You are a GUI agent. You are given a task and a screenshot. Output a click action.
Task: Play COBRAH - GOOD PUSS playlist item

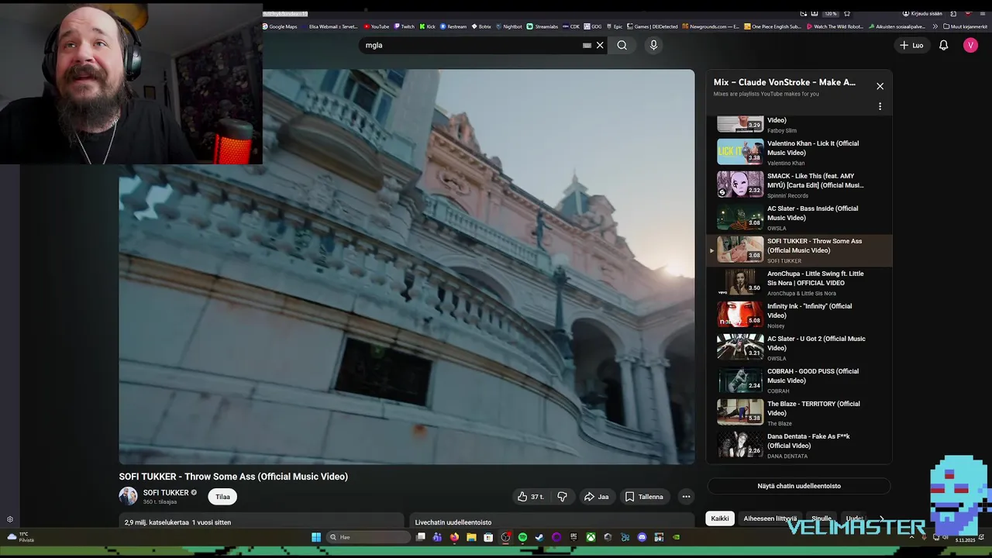(x=799, y=381)
